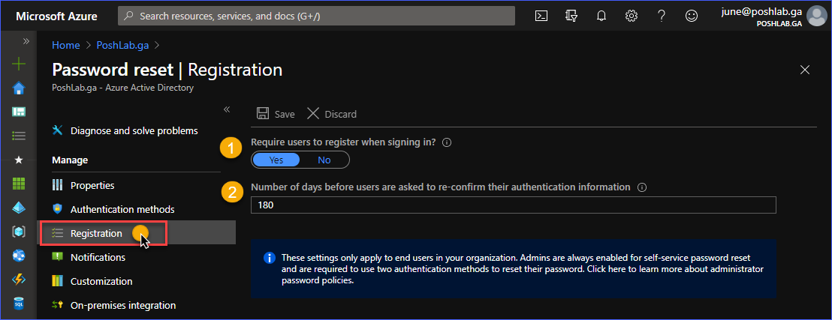Image resolution: width=832 pixels, height=320 pixels.
Task: Go to the PoshLab.ga breadcrumb
Action: tap(123, 45)
